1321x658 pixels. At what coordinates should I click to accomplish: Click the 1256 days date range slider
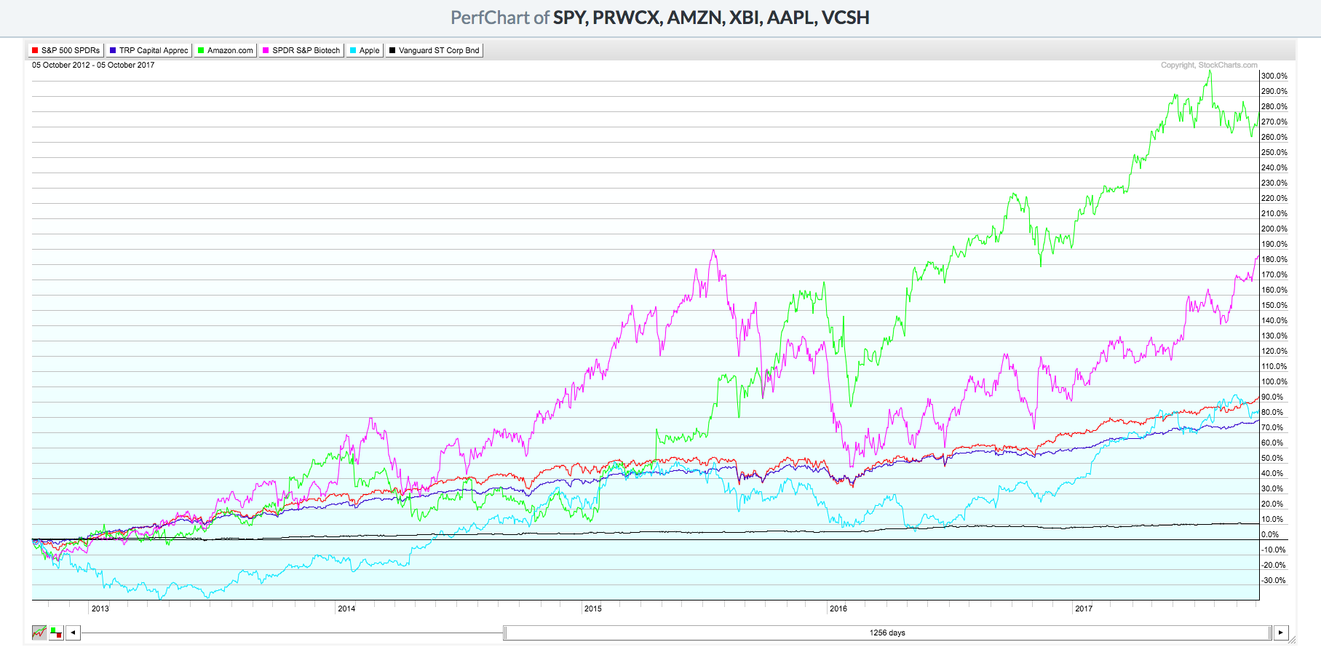(x=886, y=633)
